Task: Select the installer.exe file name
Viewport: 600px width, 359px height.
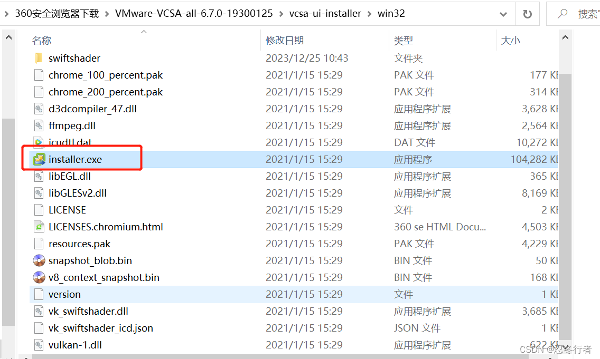Action: pos(75,159)
